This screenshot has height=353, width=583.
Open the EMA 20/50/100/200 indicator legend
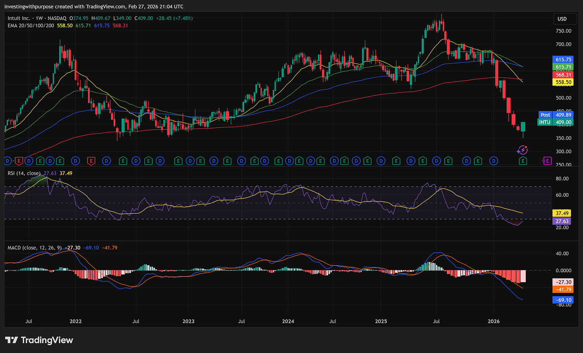pos(31,26)
